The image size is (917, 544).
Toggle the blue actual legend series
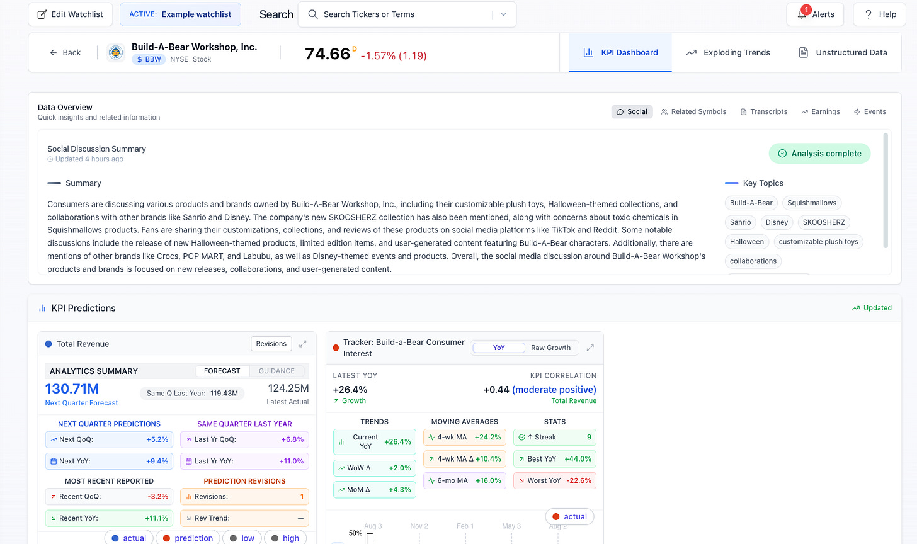[129, 538]
